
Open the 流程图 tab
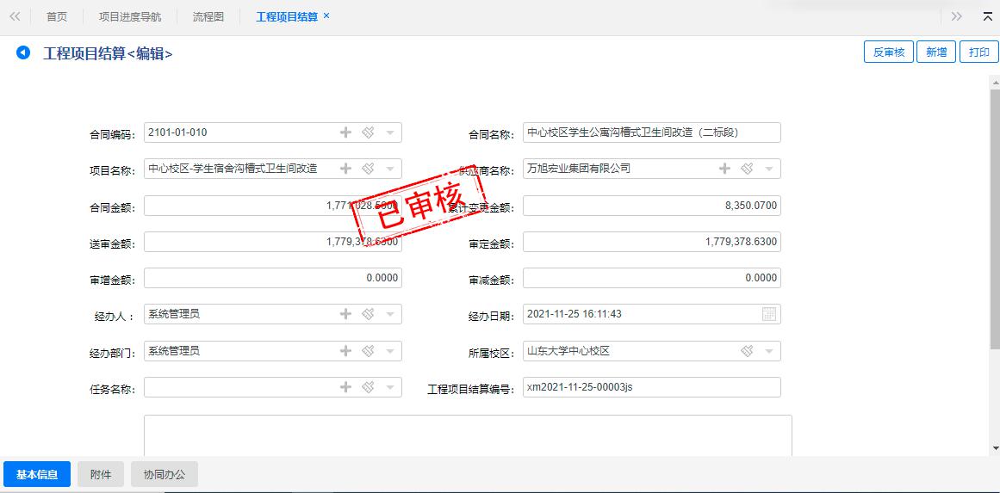208,17
